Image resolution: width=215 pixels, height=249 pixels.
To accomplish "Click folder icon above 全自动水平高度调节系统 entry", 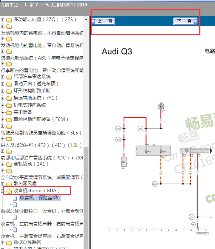I will pos(9,171).
